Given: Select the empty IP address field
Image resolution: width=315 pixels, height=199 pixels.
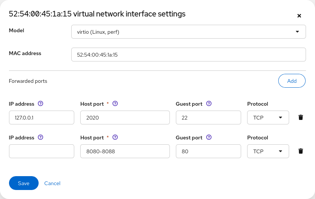Looking at the screenshot, I should pyautogui.click(x=41, y=151).
